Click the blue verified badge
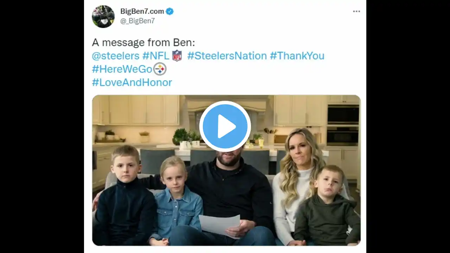 (170, 11)
